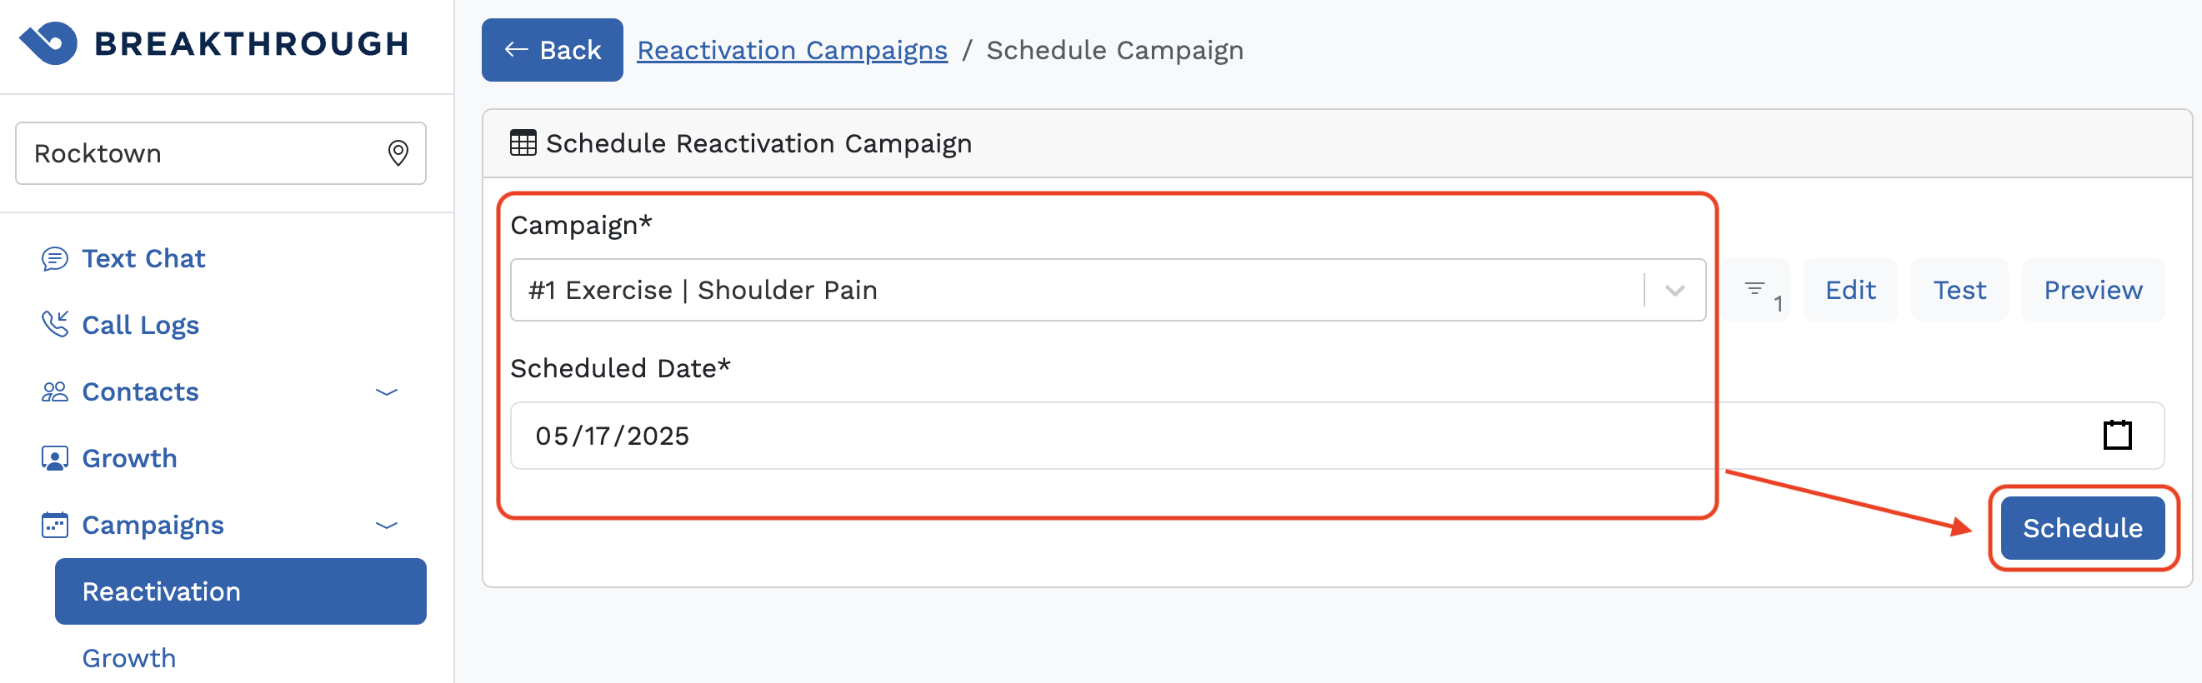Screen dimensions: 2202x683
Task: Click the Breakthrough logo icon
Action: 48,42
